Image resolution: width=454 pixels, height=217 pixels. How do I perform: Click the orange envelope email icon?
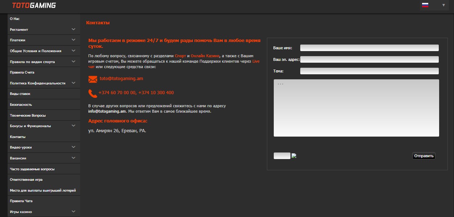(93, 79)
